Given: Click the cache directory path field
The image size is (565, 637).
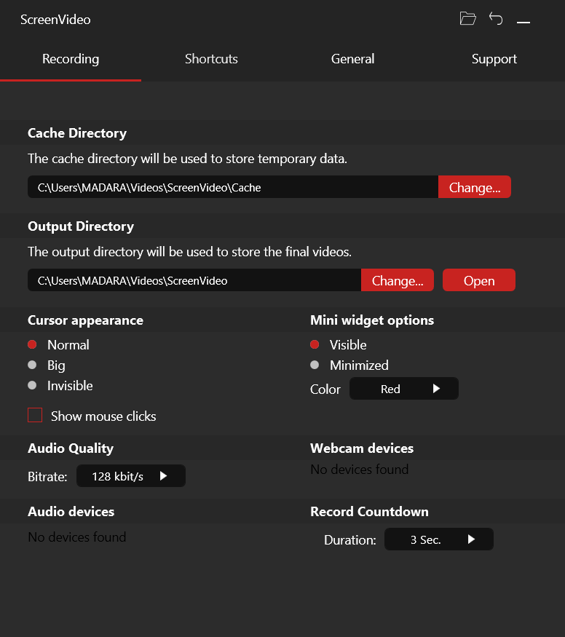Looking at the screenshot, I should point(233,187).
